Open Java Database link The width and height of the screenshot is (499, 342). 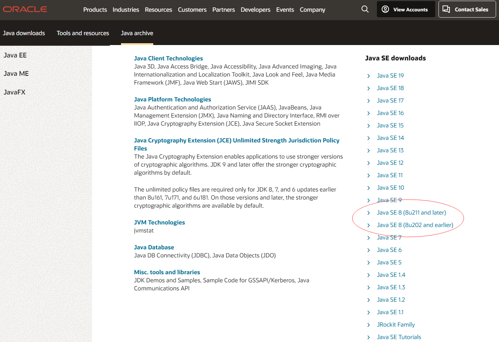coord(154,247)
